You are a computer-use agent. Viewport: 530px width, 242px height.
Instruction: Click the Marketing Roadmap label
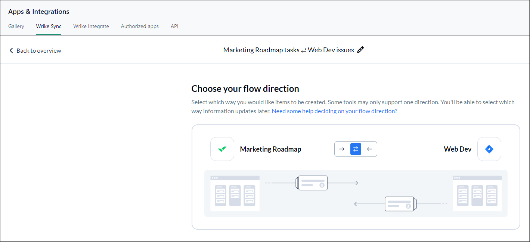click(270, 149)
